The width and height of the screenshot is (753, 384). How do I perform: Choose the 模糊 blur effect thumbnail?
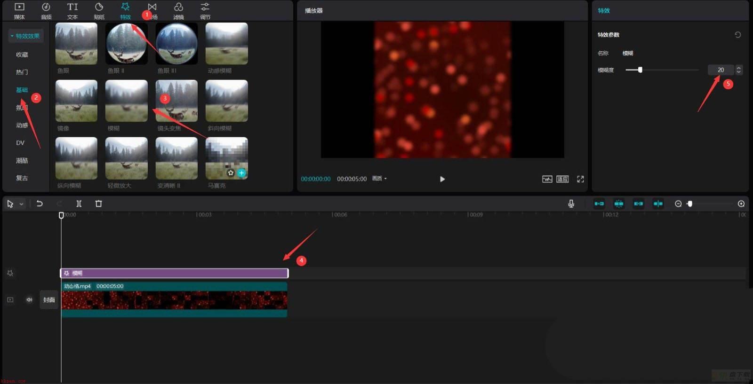coord(126,101)
